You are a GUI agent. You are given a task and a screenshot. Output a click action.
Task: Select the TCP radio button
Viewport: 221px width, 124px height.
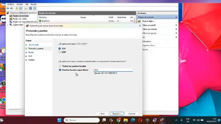[60, 49]
